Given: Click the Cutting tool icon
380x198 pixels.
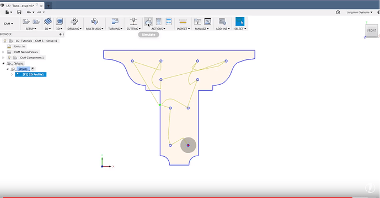Looking at the screenshot, I should coord(133,21).
